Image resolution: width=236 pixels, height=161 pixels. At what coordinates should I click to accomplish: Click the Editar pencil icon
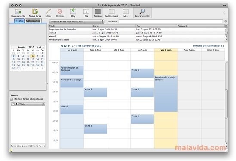(48, 12)
